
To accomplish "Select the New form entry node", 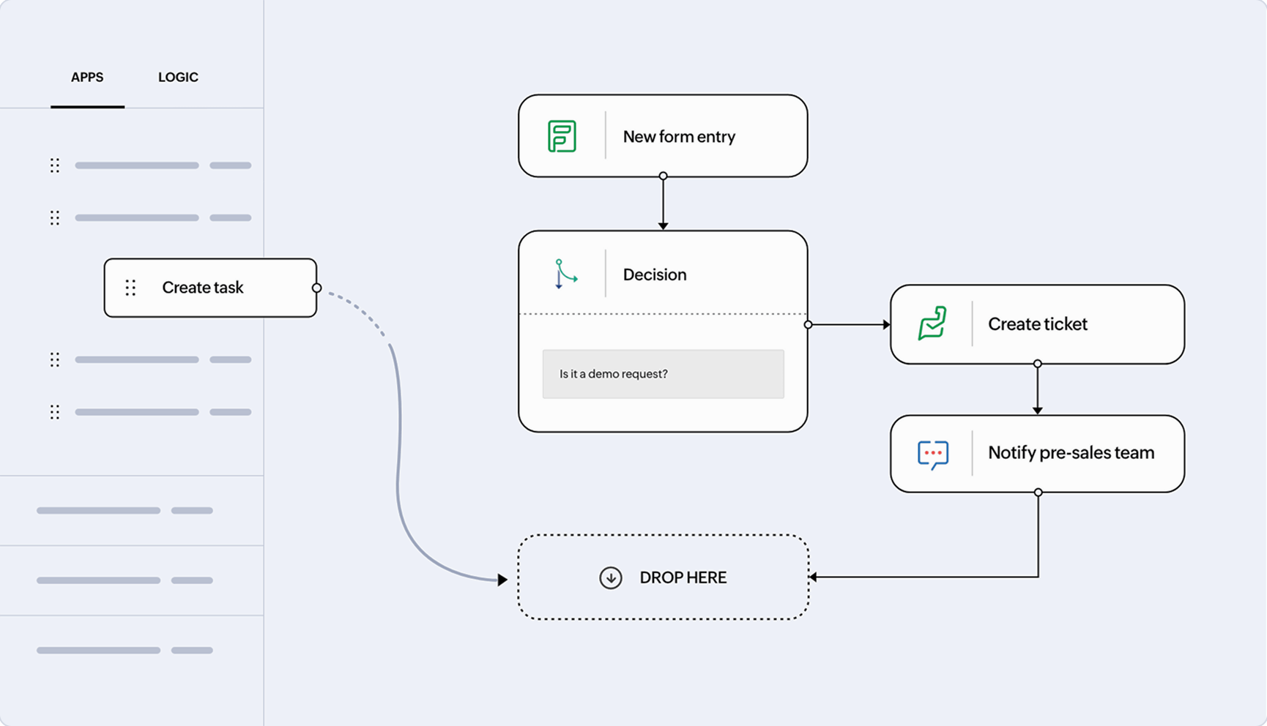I will coord(663,135).
